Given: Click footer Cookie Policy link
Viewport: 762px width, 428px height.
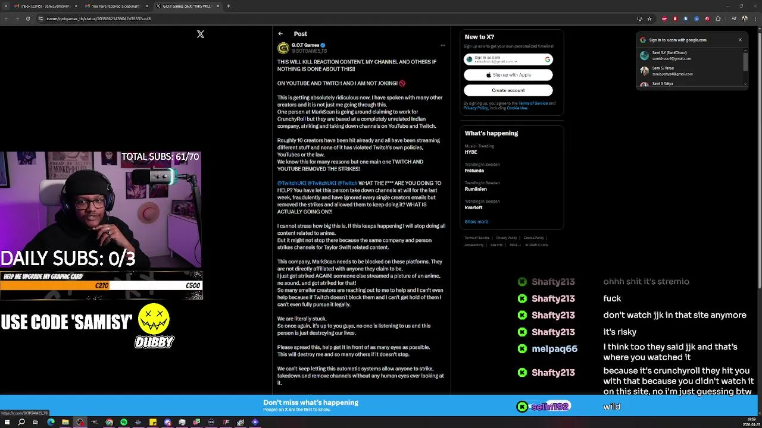Looking at the screenshot, I should 534,238.
